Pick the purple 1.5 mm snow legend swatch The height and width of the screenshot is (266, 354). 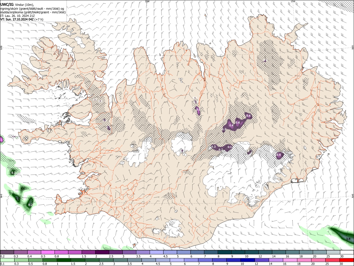[88, 252]
